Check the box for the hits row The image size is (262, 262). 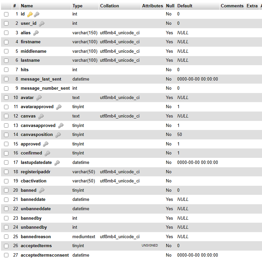point(6,70)
